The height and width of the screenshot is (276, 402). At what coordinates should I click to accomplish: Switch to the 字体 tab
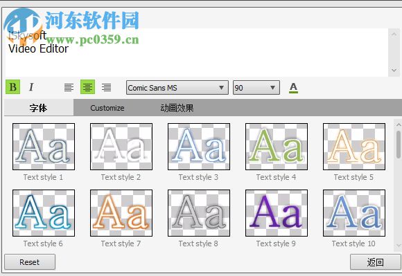point(38,108)
